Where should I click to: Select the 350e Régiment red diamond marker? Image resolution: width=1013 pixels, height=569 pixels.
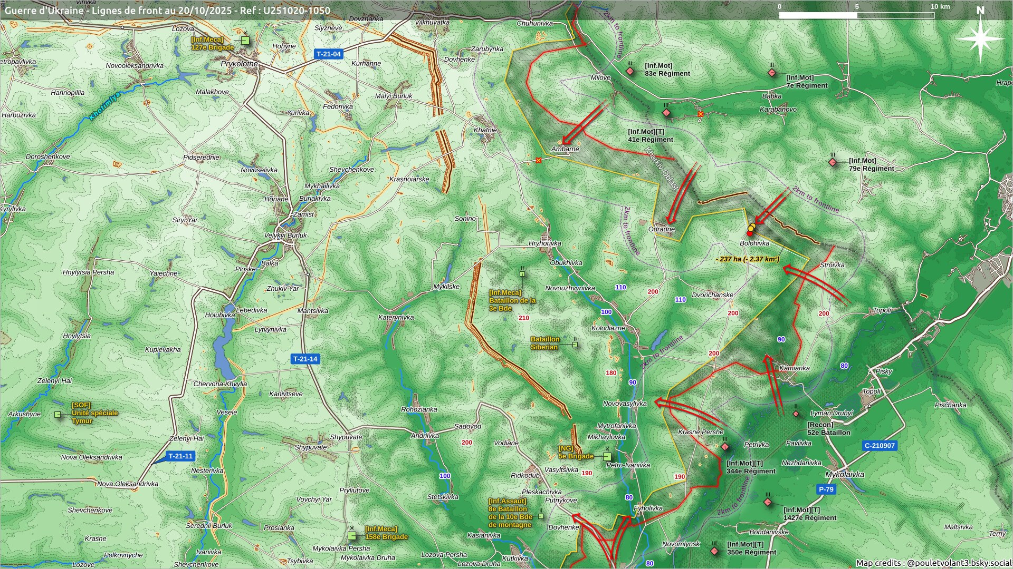click(x=714, y=551)
